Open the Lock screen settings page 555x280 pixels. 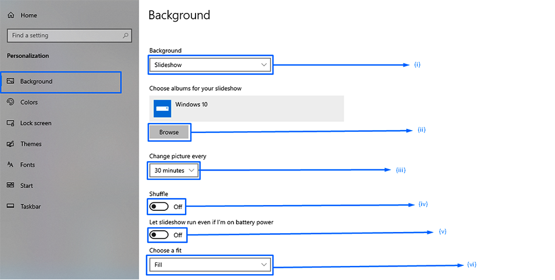point(36,123)
